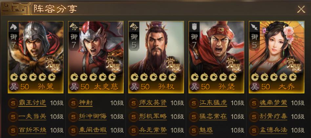Open the 兵无常势 skill link
The width and height of the screenshot is (311, 138).
click(153, 130)
